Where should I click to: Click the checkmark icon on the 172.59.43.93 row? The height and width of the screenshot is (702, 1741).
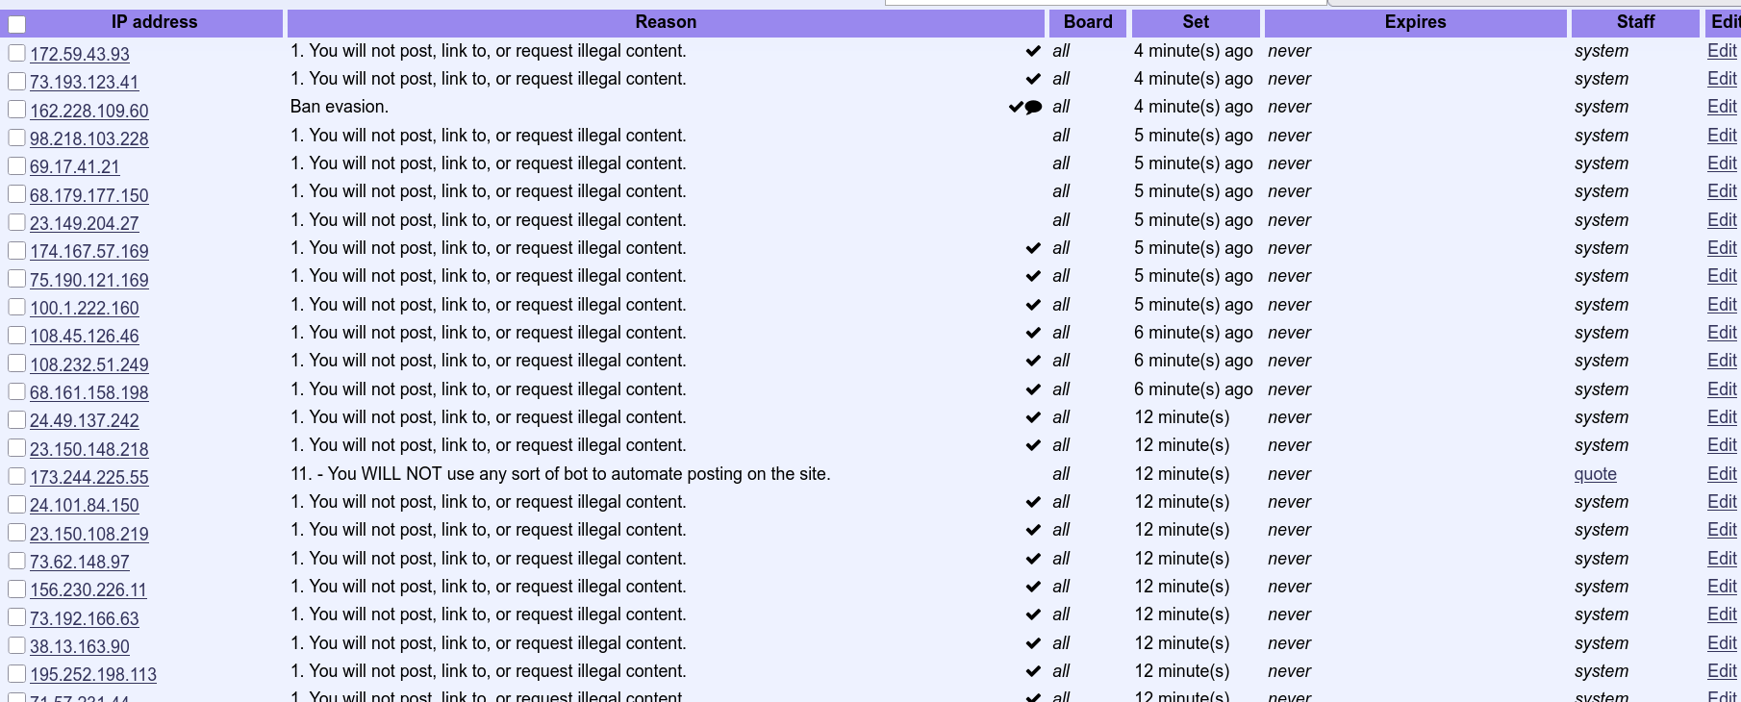1033,51
